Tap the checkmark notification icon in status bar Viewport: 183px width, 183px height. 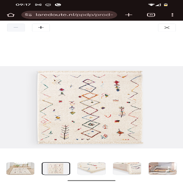(48, 5)
